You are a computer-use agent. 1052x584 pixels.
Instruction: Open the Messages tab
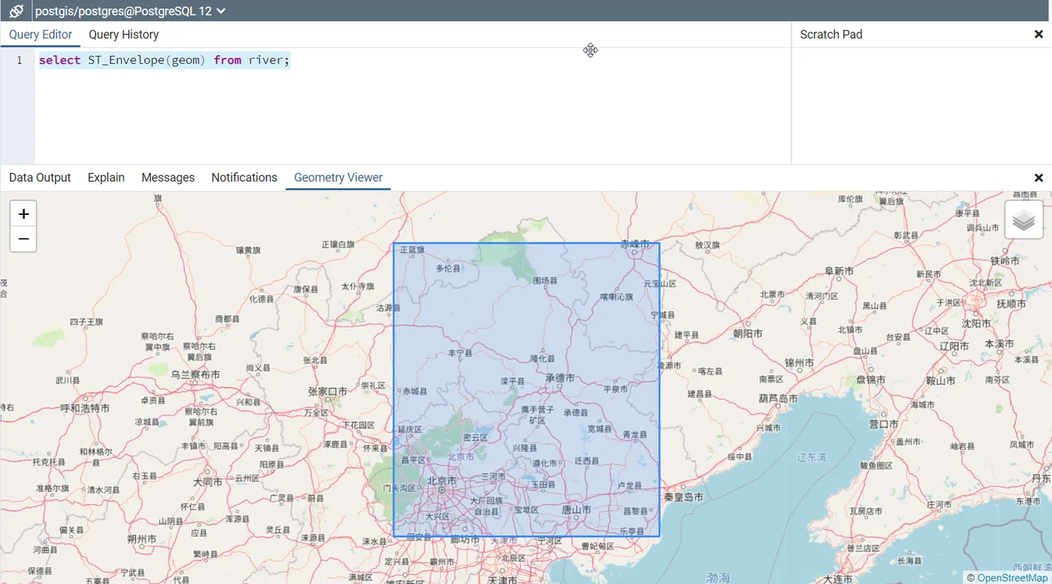(x=168, y=177)
